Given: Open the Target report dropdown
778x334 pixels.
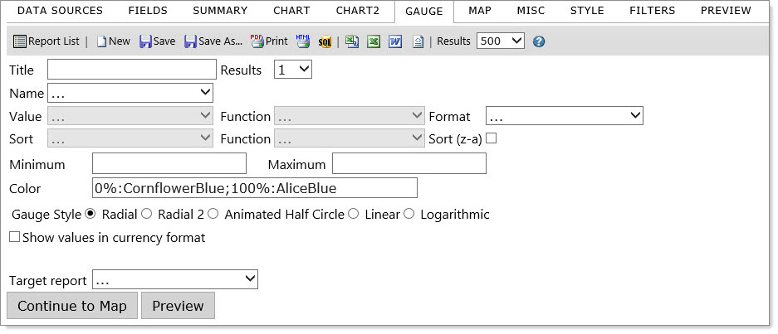Looking at the screenshot, I should [x=175, y=279].
